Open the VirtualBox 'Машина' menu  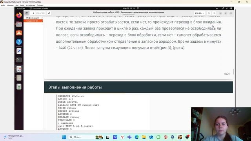10,5
